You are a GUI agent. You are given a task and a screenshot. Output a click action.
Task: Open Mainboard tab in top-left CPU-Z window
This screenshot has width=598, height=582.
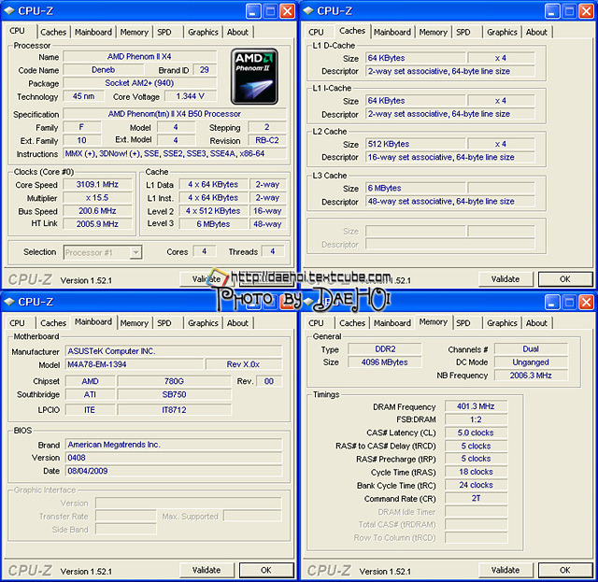[93, 32]
